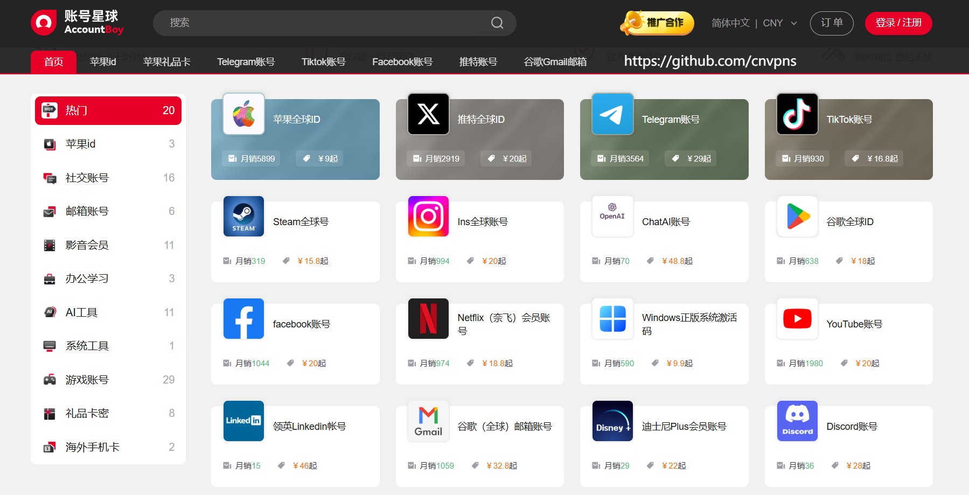Select the 苹果id sidebar category
Screen dimensions: 969x495
tap(108, 144)
